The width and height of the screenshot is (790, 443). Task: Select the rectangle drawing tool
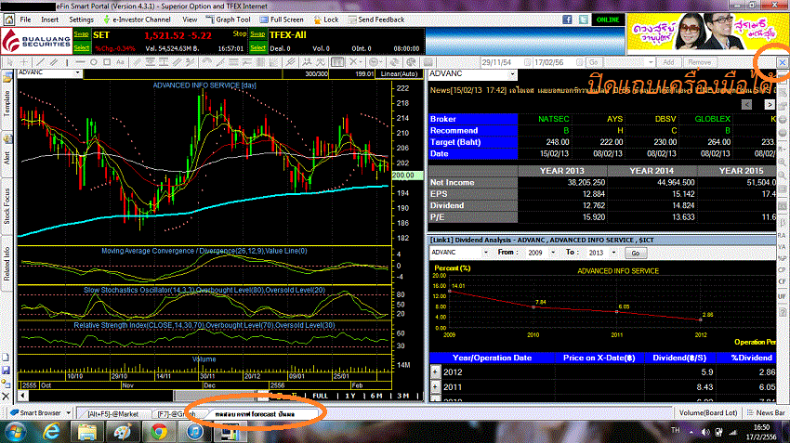click(107, 62)
